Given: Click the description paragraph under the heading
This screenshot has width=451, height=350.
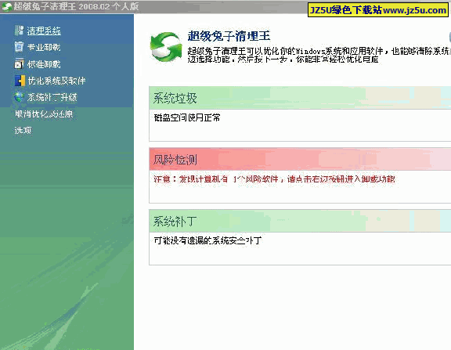Looking at the screenshot, I should point(319,56).
